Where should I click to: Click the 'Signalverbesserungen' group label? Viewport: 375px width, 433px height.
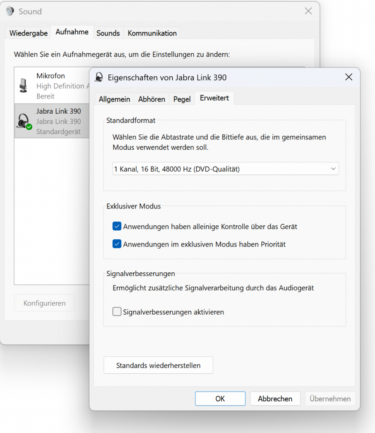[141, 274]
